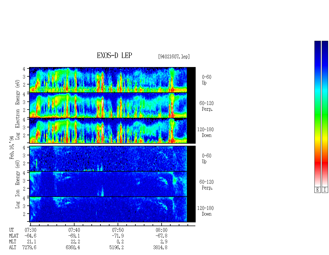This screenshot has height=255, width=329.
Task: Click the 07:40 UT time value
Action: click(74, 230)
